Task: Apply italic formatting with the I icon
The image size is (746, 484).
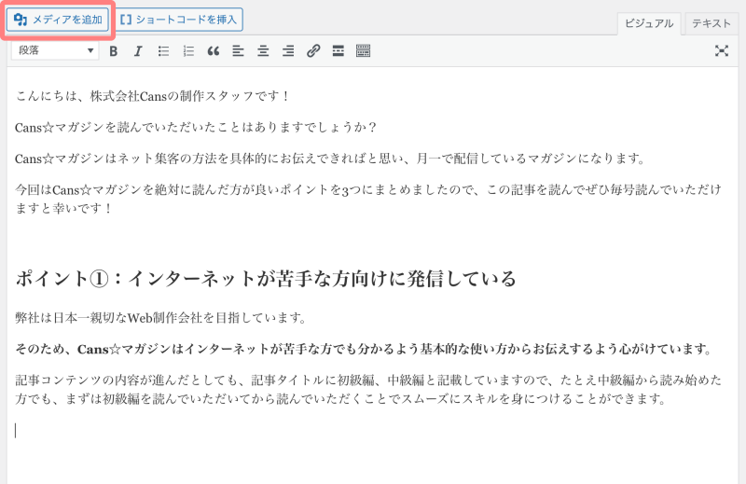Action: tap(138, 51)
